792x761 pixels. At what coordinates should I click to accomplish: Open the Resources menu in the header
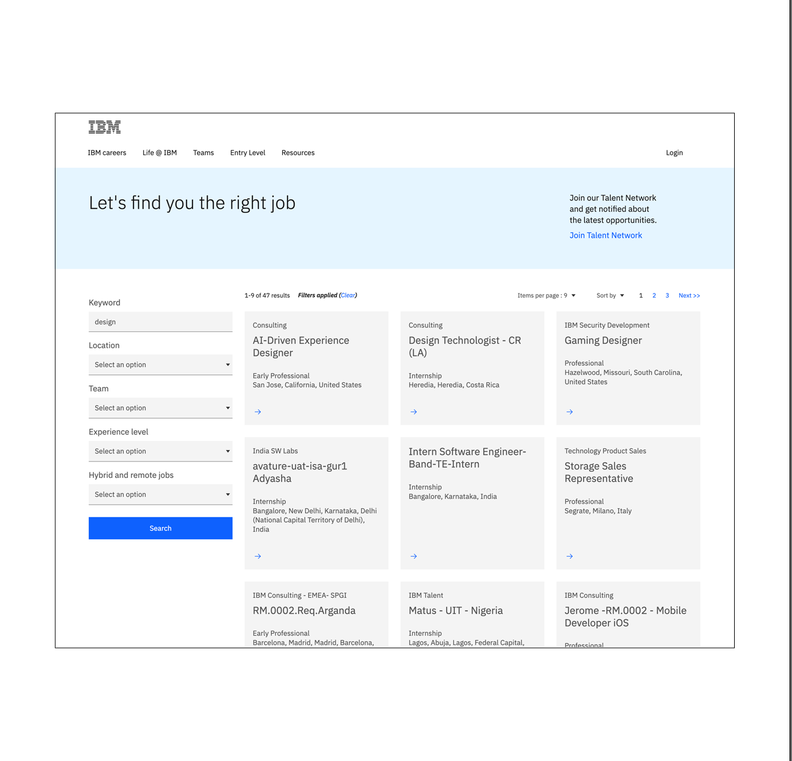pos(298,153)
